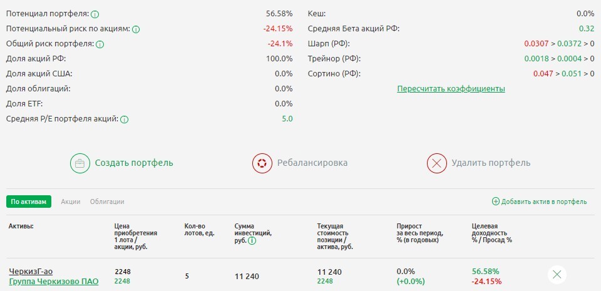Switch to the Акции tab
This screenshot has width=601, height=291.
70,202
